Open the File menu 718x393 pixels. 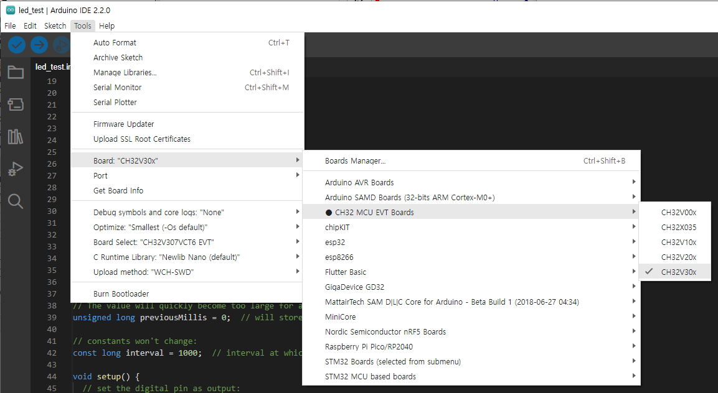(x=10, y=25)
